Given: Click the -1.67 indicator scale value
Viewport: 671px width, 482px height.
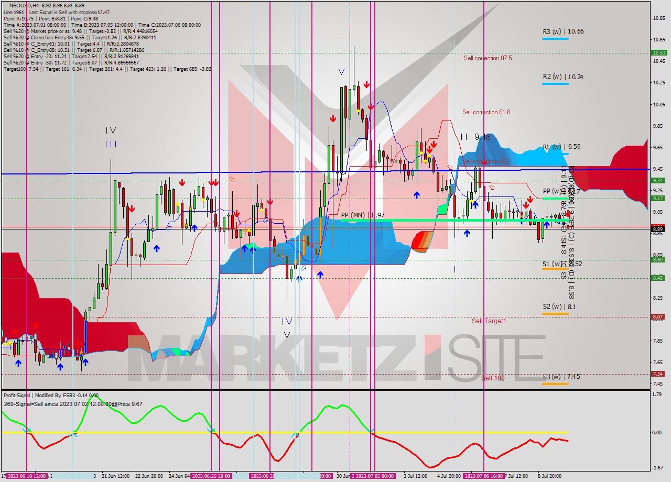Looking at the screenshot, I should tap(658, 468).
